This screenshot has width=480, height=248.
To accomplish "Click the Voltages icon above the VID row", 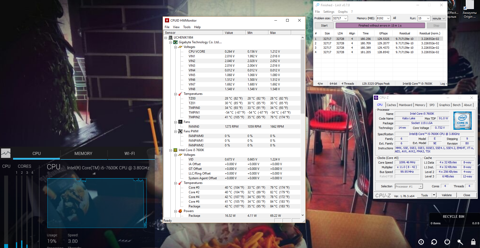I will (x=180, y=155).
